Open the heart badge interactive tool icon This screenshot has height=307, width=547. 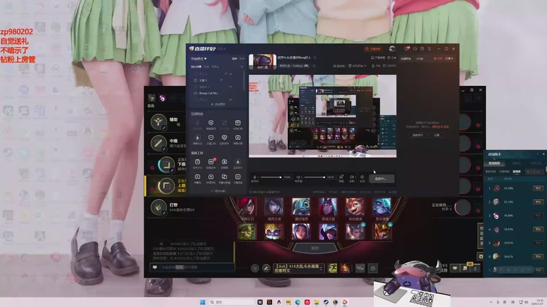(224, 138)
